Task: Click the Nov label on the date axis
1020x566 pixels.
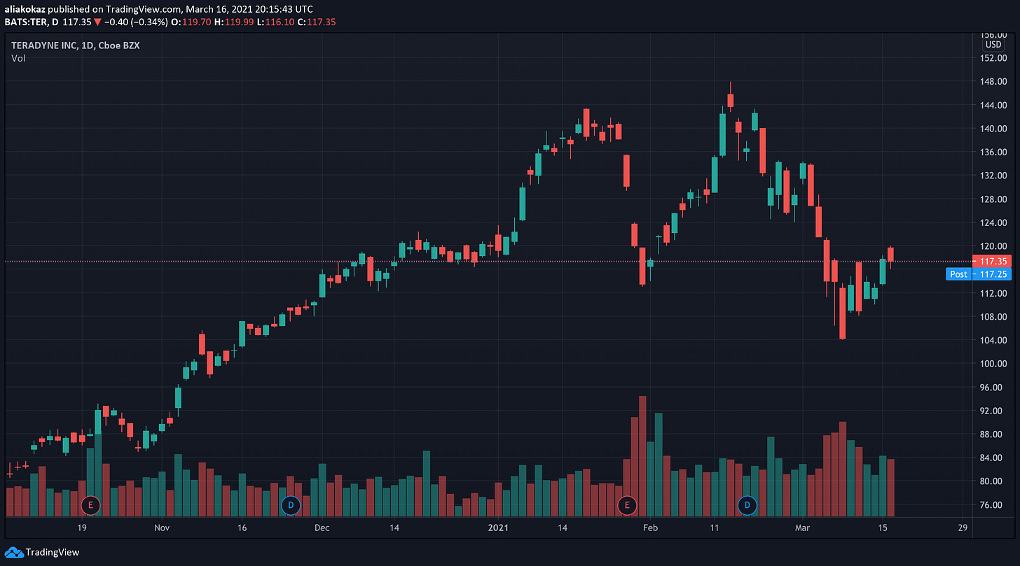Action: pos(162,528)
